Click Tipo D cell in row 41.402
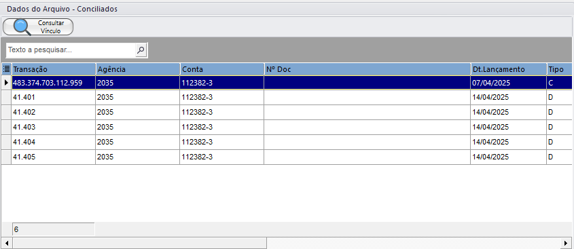574x249 pixels. [x=559, y=112]
